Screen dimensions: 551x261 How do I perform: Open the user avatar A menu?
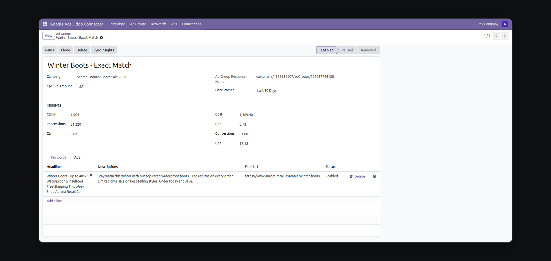(505, 24)
